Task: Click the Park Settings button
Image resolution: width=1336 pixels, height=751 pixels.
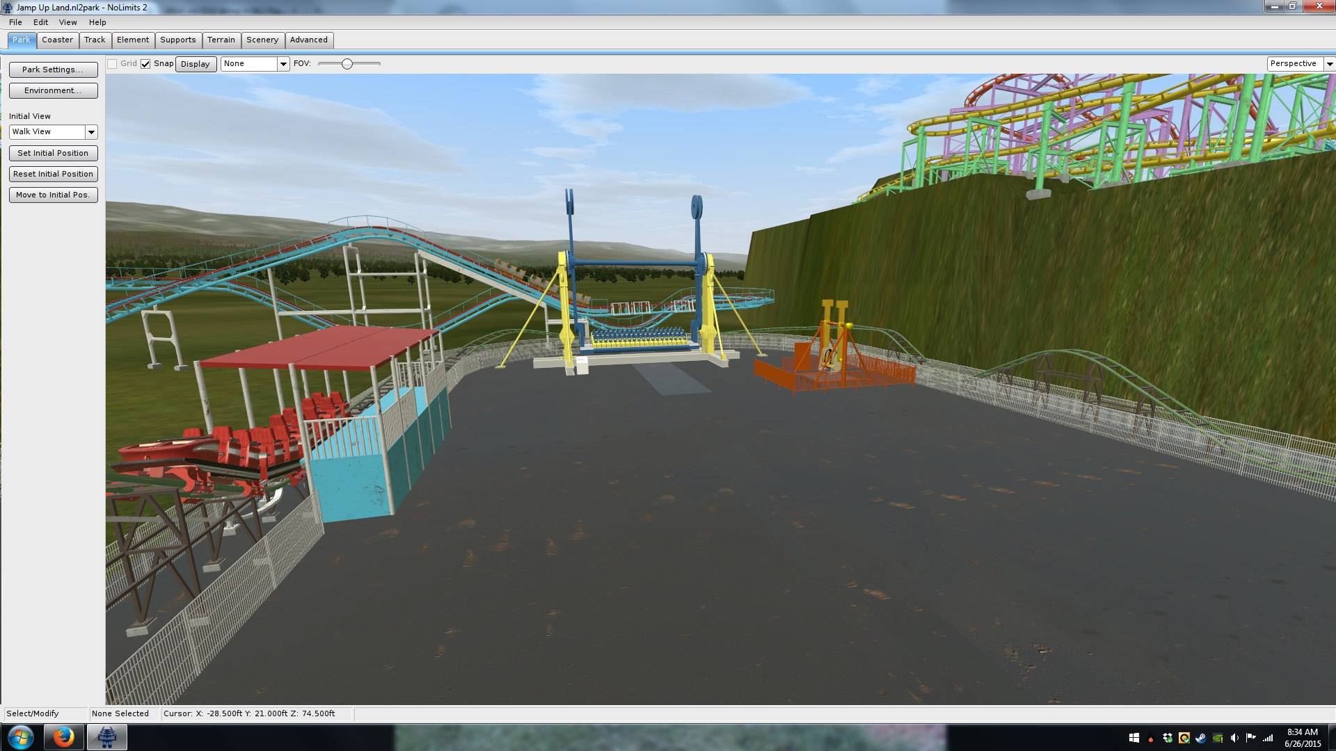Action: click(53, 70)
